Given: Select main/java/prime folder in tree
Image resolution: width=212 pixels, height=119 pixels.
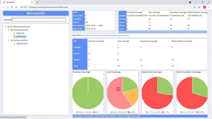Looking at the screenshot, I should [x=21, y=30].
